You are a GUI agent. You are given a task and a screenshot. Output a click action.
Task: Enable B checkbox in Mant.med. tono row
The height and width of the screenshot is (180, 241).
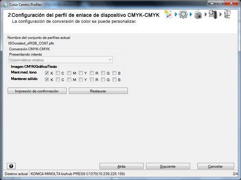click(x=114, y=73)
